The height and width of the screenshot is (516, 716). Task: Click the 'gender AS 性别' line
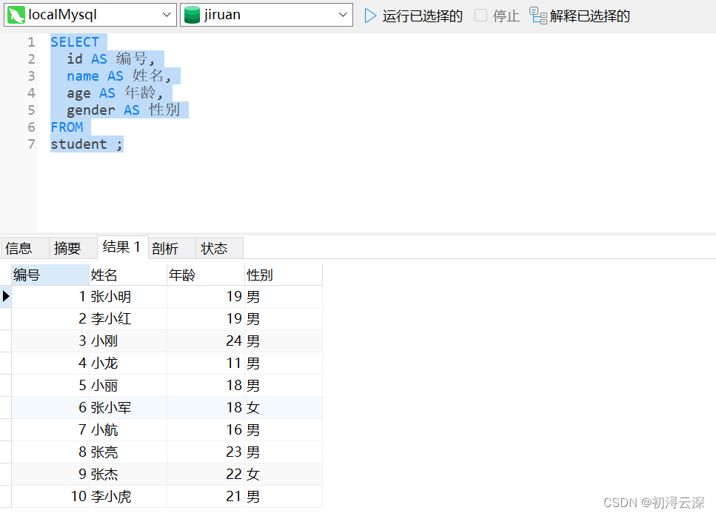124,110
